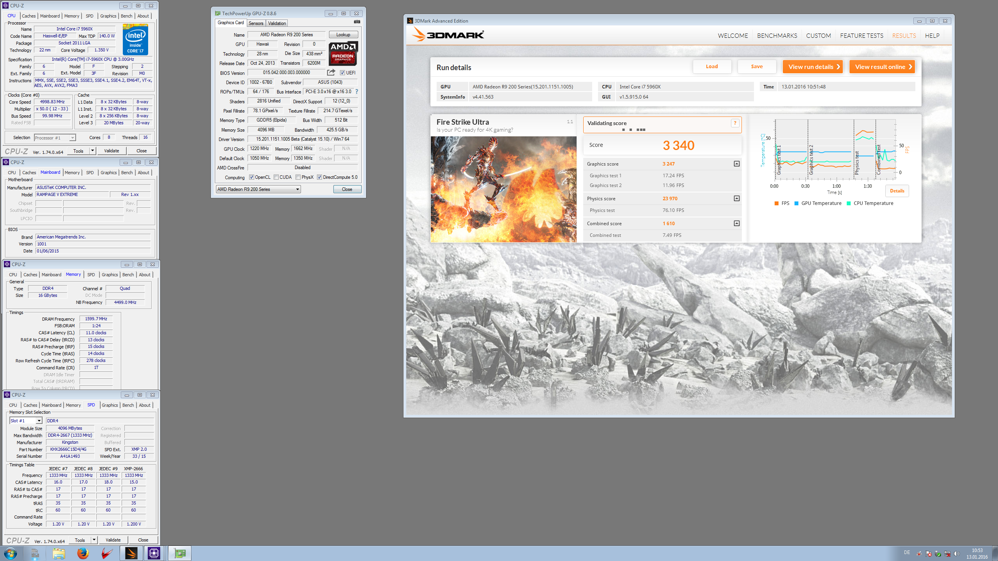Click the 3DMark title bar app icon

tap(410, 21)
